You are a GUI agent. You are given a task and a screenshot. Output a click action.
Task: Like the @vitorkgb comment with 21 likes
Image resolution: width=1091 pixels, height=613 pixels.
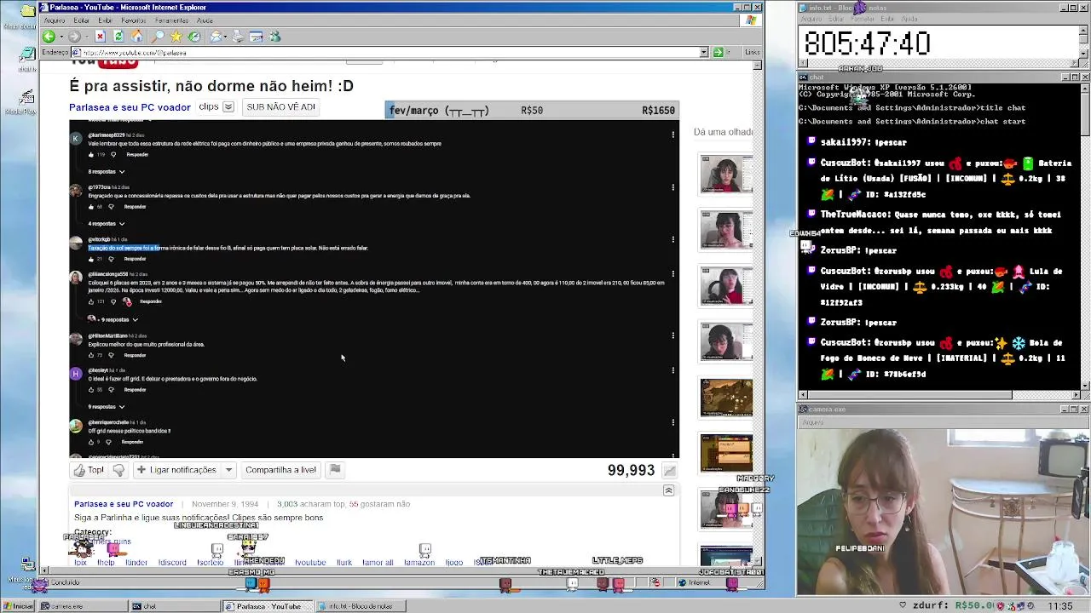[x=91, y=259]
